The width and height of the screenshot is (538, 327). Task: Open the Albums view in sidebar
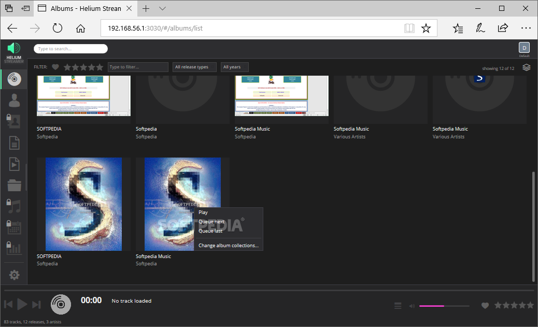pos(14,79)
